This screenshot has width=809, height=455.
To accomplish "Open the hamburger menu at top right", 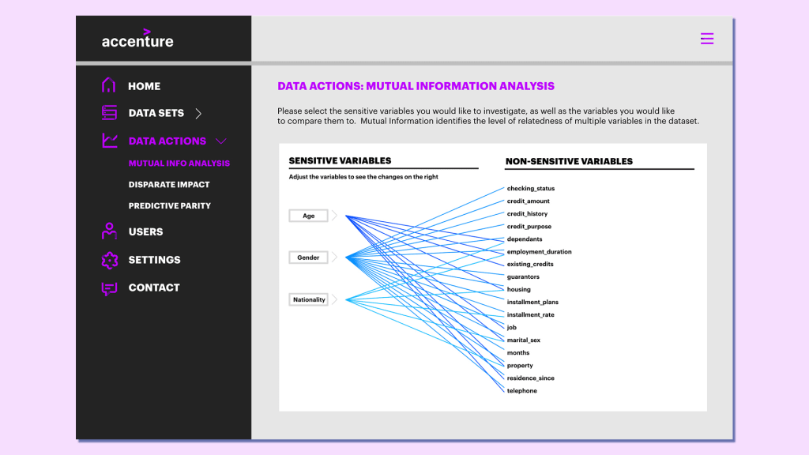I will coord(707,38).
